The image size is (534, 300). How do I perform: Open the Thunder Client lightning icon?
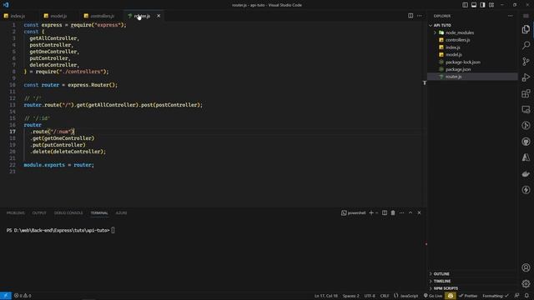526,190
